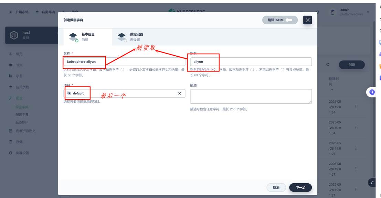Click the 描述 text area
The width and height of the screenshot is (381, 198).
(251, 96)
